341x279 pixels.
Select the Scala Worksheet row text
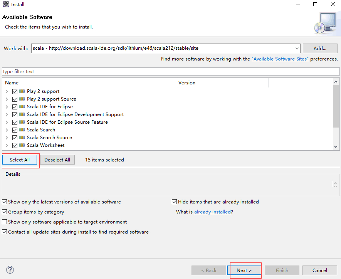click(46, 145)
